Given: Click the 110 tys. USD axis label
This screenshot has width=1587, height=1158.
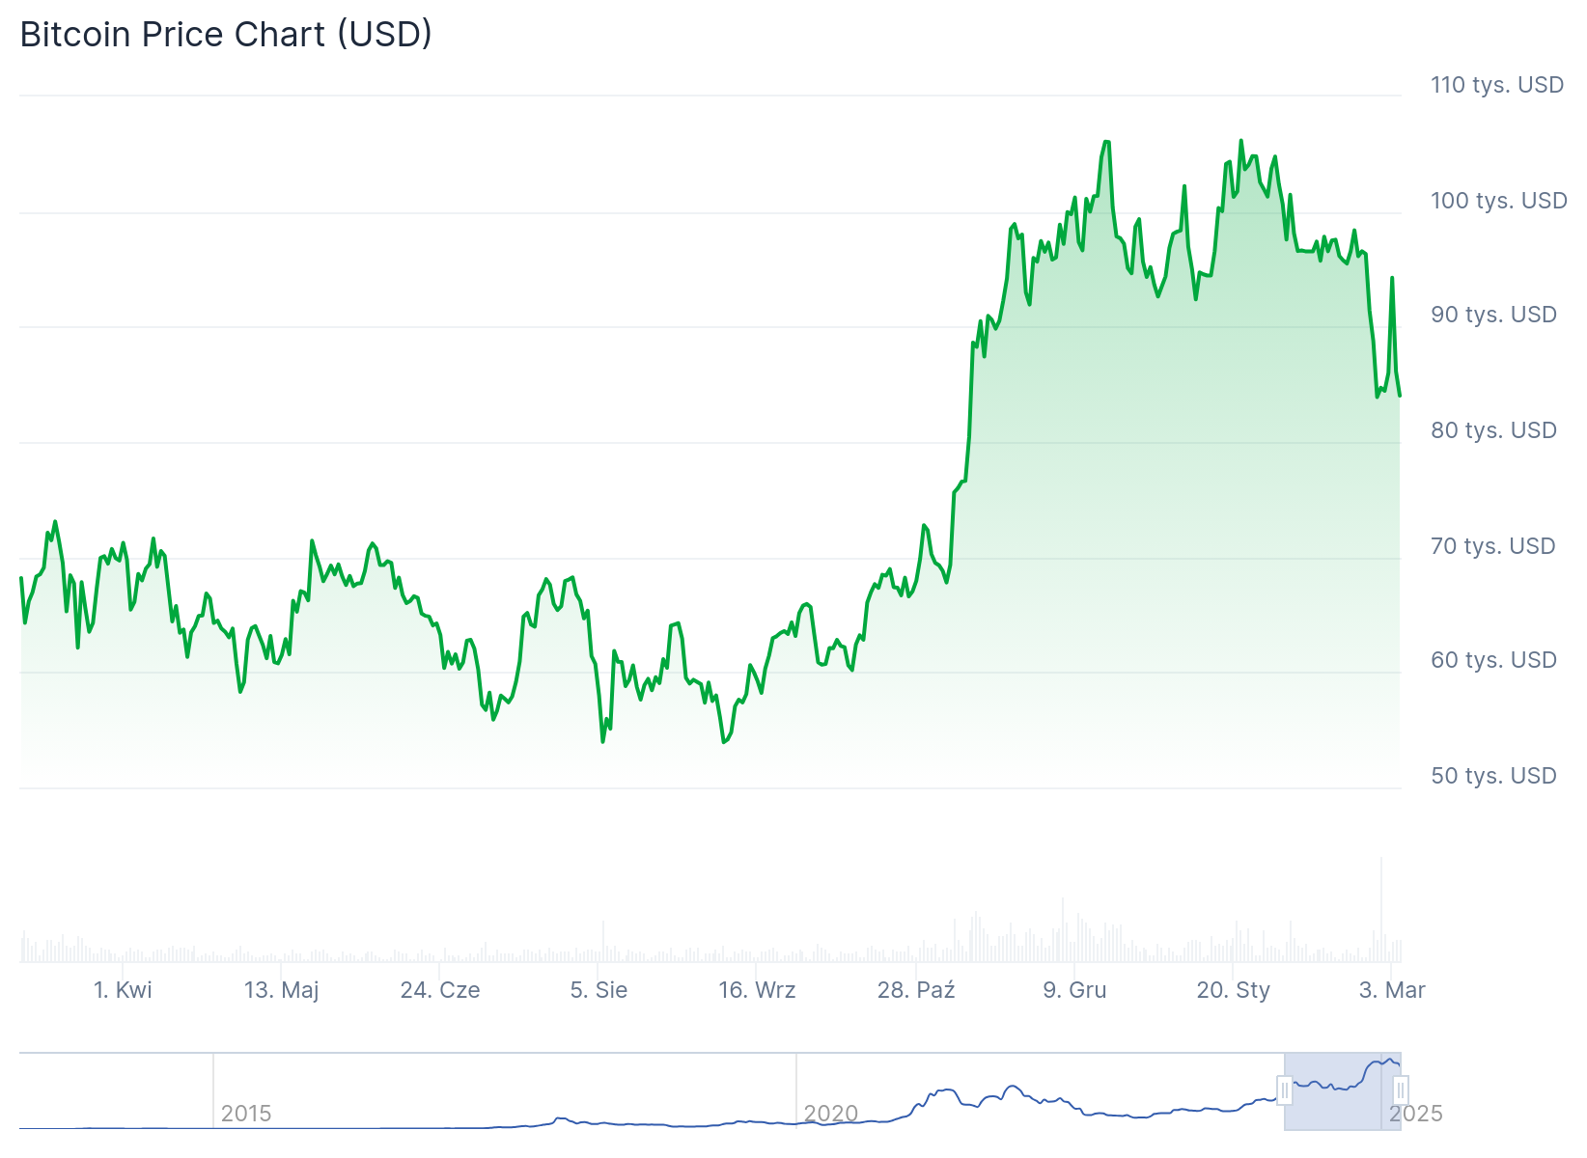Looking at the screenshot, I should click(1496, 85).
